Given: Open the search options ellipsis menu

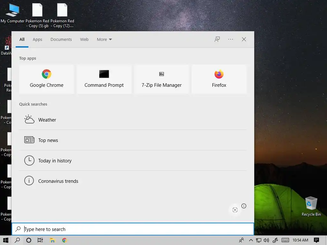Looking at the screenshot, I should (231, 39).
